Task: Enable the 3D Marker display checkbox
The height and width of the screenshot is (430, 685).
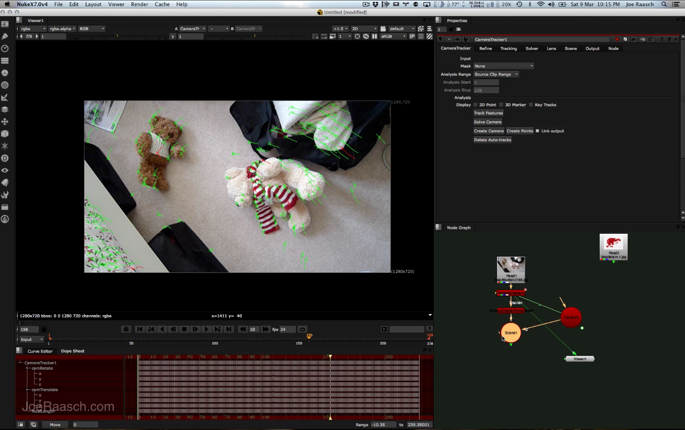Action: 501,105
